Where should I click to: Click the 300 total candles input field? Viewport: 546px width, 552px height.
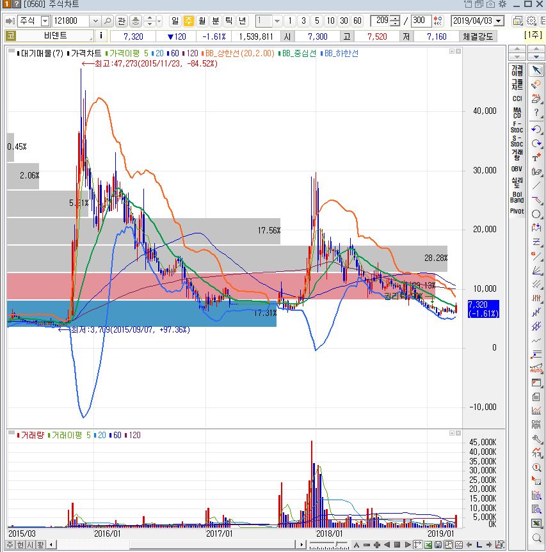tap(421, 20)
